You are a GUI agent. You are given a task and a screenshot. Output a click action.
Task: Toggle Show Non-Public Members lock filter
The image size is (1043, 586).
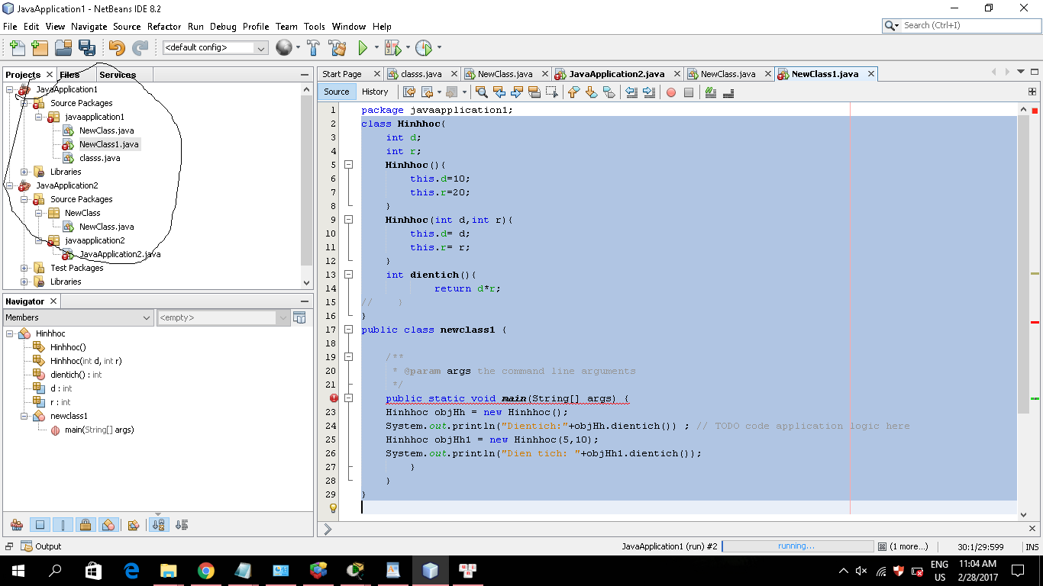(86, 525)
